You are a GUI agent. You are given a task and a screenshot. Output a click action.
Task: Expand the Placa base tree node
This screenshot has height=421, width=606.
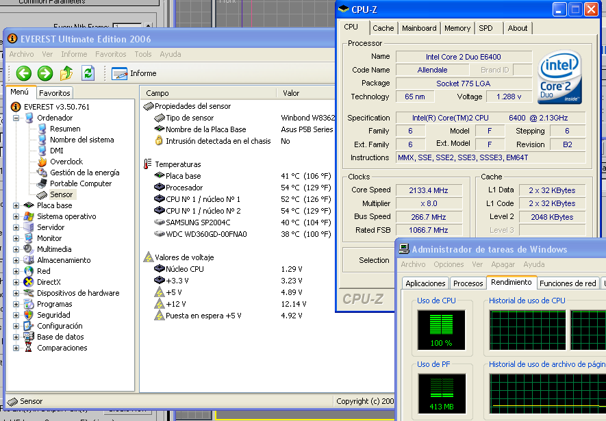(x=16, y=205)
